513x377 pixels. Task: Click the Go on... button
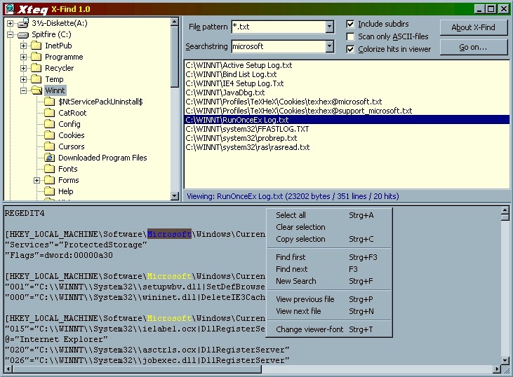click(x=474, y=48)
